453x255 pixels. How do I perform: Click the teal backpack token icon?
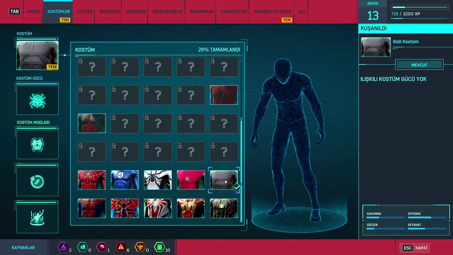pos(82,247)
